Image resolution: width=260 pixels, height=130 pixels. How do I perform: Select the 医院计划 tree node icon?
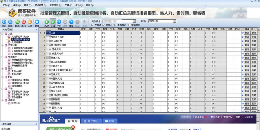point(9,103)
